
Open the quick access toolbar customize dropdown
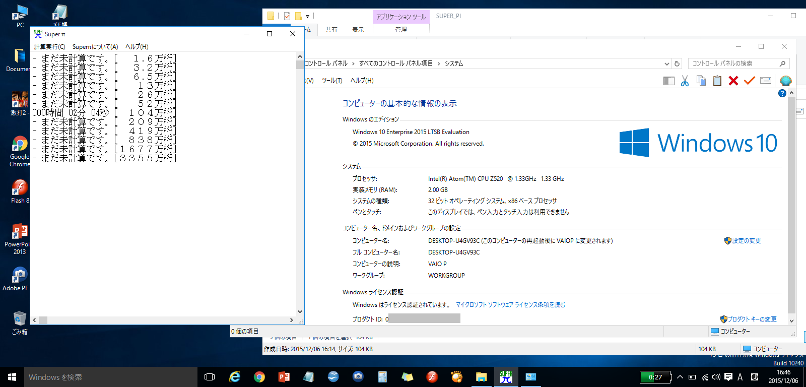click(x=307, y=17)
